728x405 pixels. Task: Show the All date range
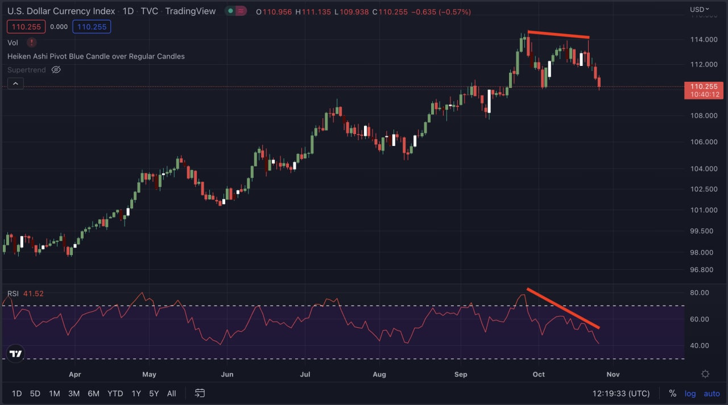(172, 394)
